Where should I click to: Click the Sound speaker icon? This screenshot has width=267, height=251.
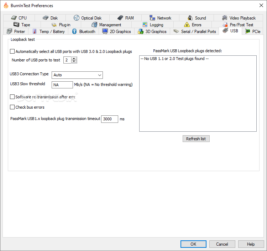[x=190, y=18]
